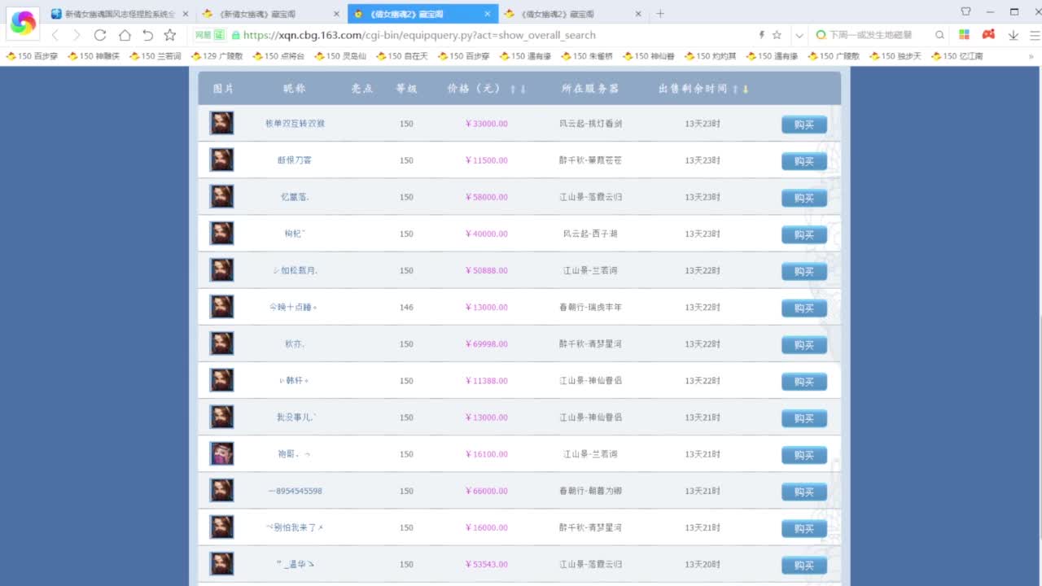Open a new tab with plus button
The width and height of the screenshot is (1042, 586).
660,14
